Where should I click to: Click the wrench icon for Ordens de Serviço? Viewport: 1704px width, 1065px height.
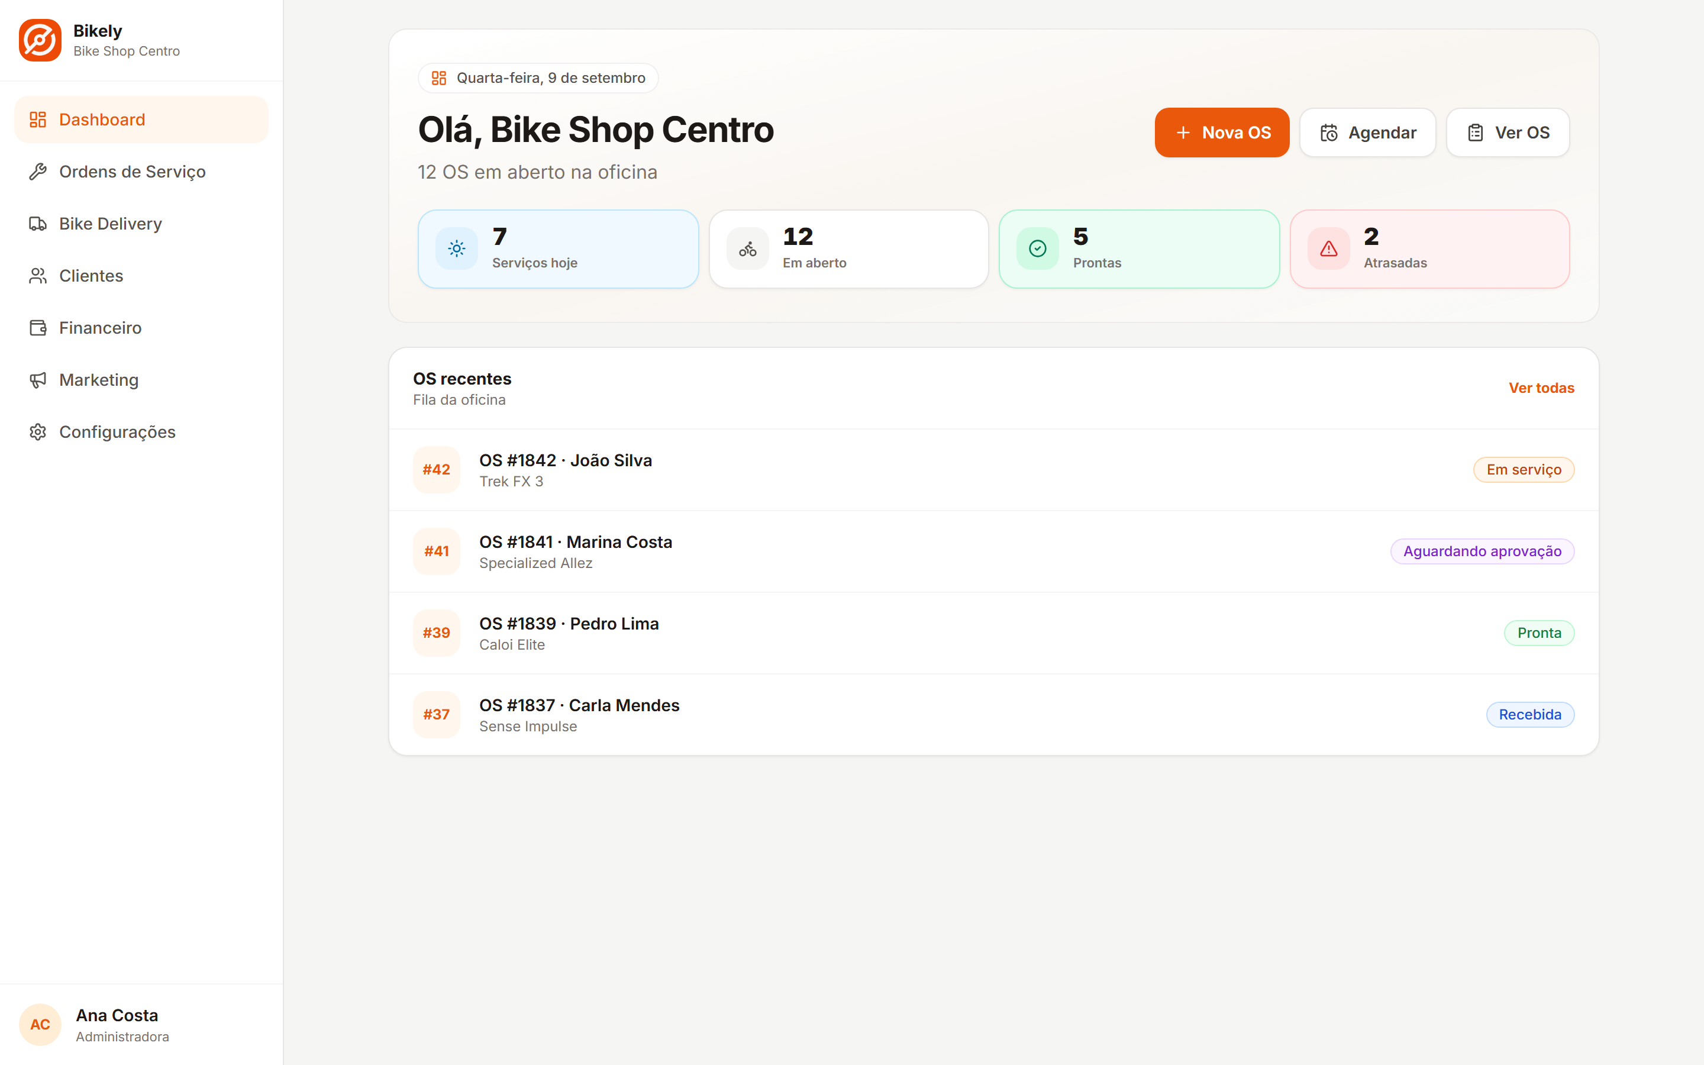38,172
